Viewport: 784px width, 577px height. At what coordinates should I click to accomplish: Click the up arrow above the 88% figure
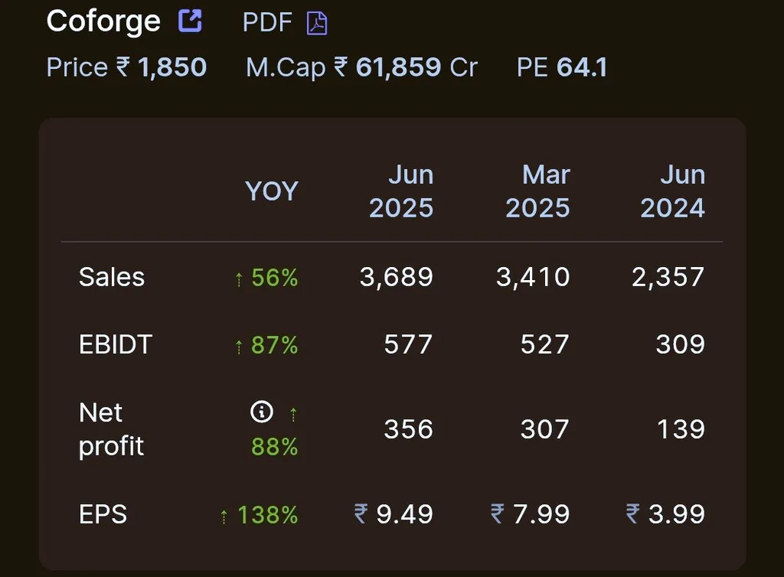[x=292, y=413]
